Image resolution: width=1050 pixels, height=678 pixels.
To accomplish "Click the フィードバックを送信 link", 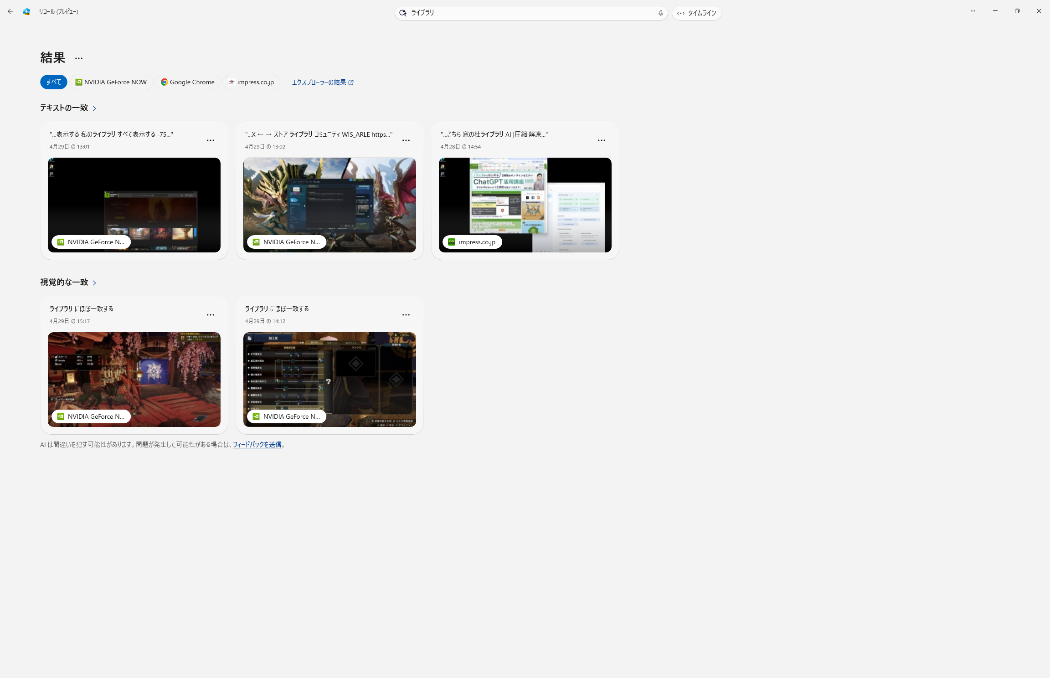I will [x=257, y=445].
